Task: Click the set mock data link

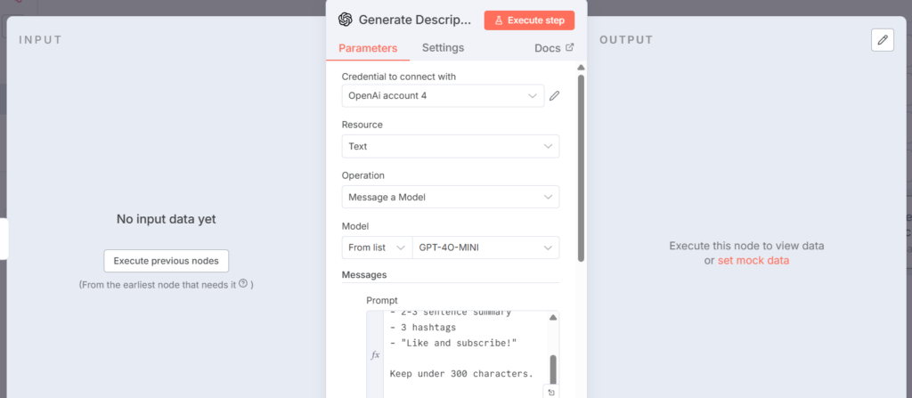Action: tap(753, 261)
